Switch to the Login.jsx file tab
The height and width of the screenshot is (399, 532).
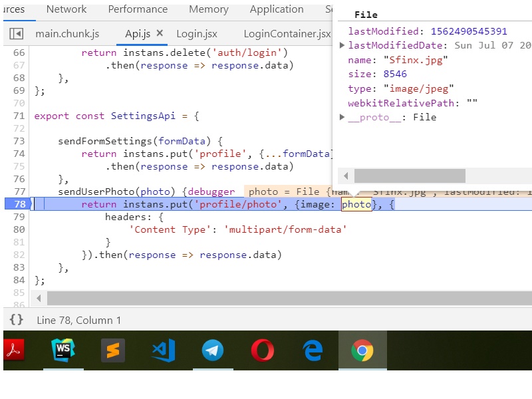pyautogui.click(x=197, y=34)
